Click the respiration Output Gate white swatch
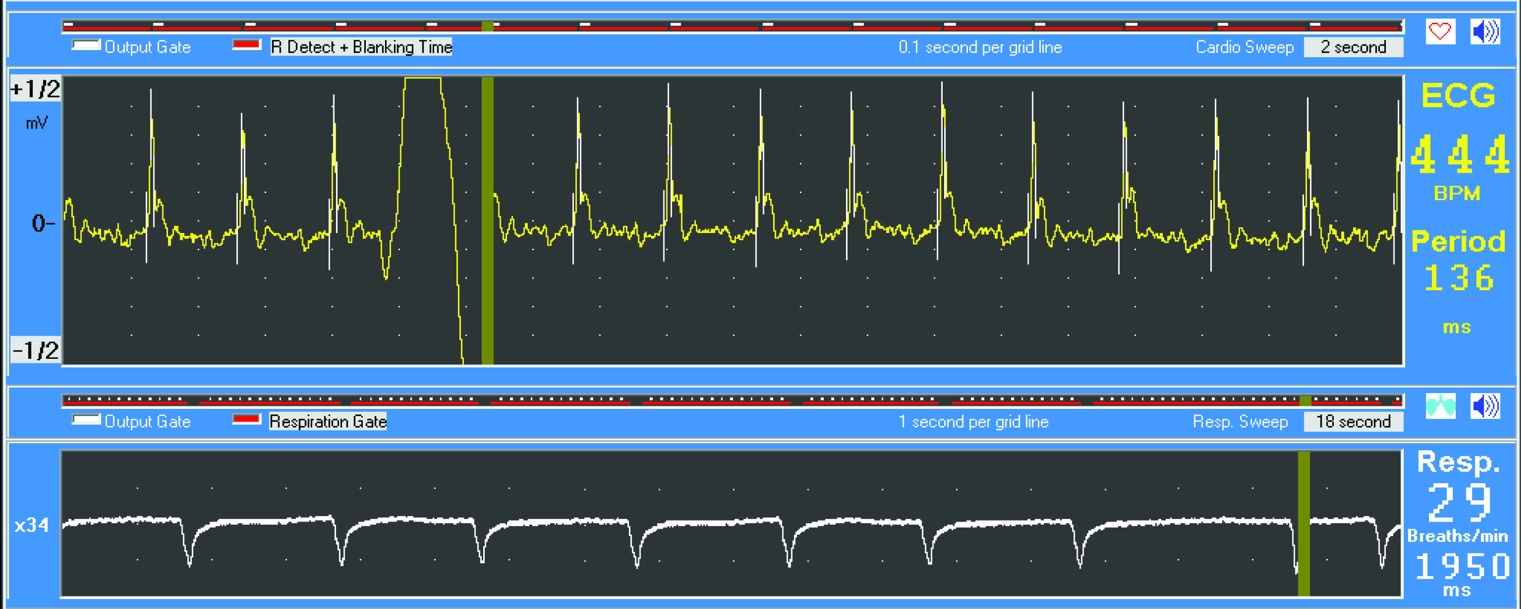1521x609 pixels. [x=86, y=420]
